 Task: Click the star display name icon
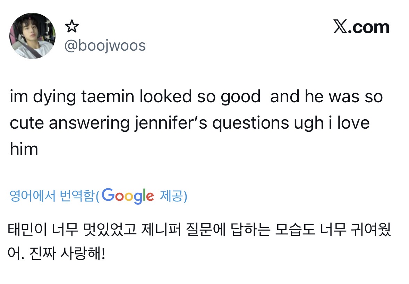point(72,27)
